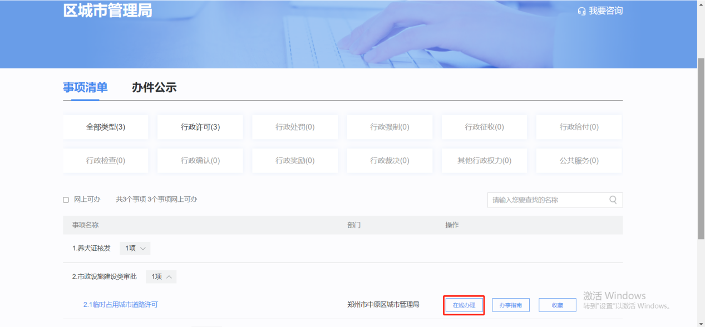Click the 行政征收(0) category
Viewport: 705px width, 327px height.
pos(484,127)
